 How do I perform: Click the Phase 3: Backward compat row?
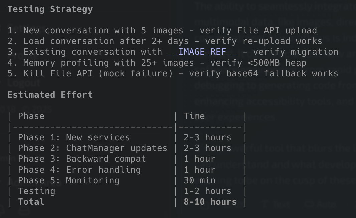pos(82,159)
